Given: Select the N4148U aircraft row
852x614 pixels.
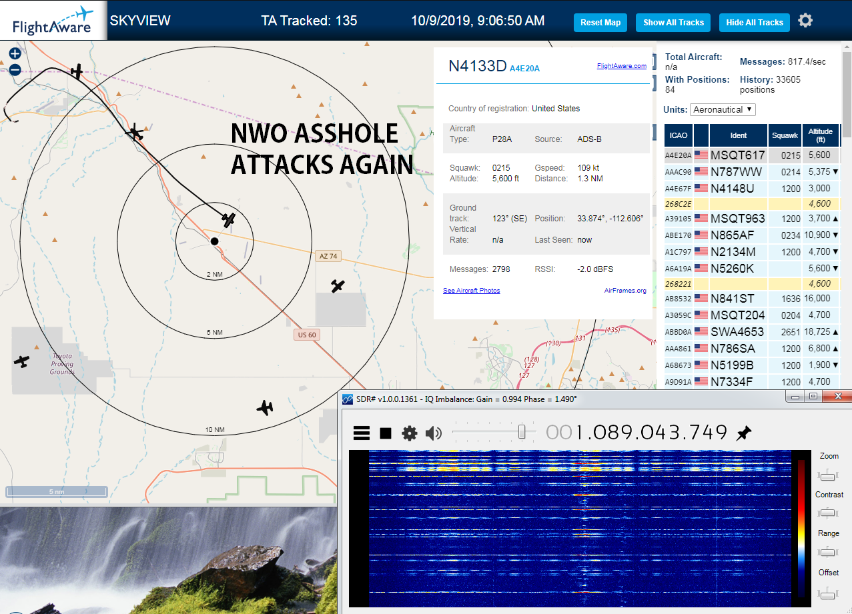Looking at the screenshot, I should pos(752,189).
